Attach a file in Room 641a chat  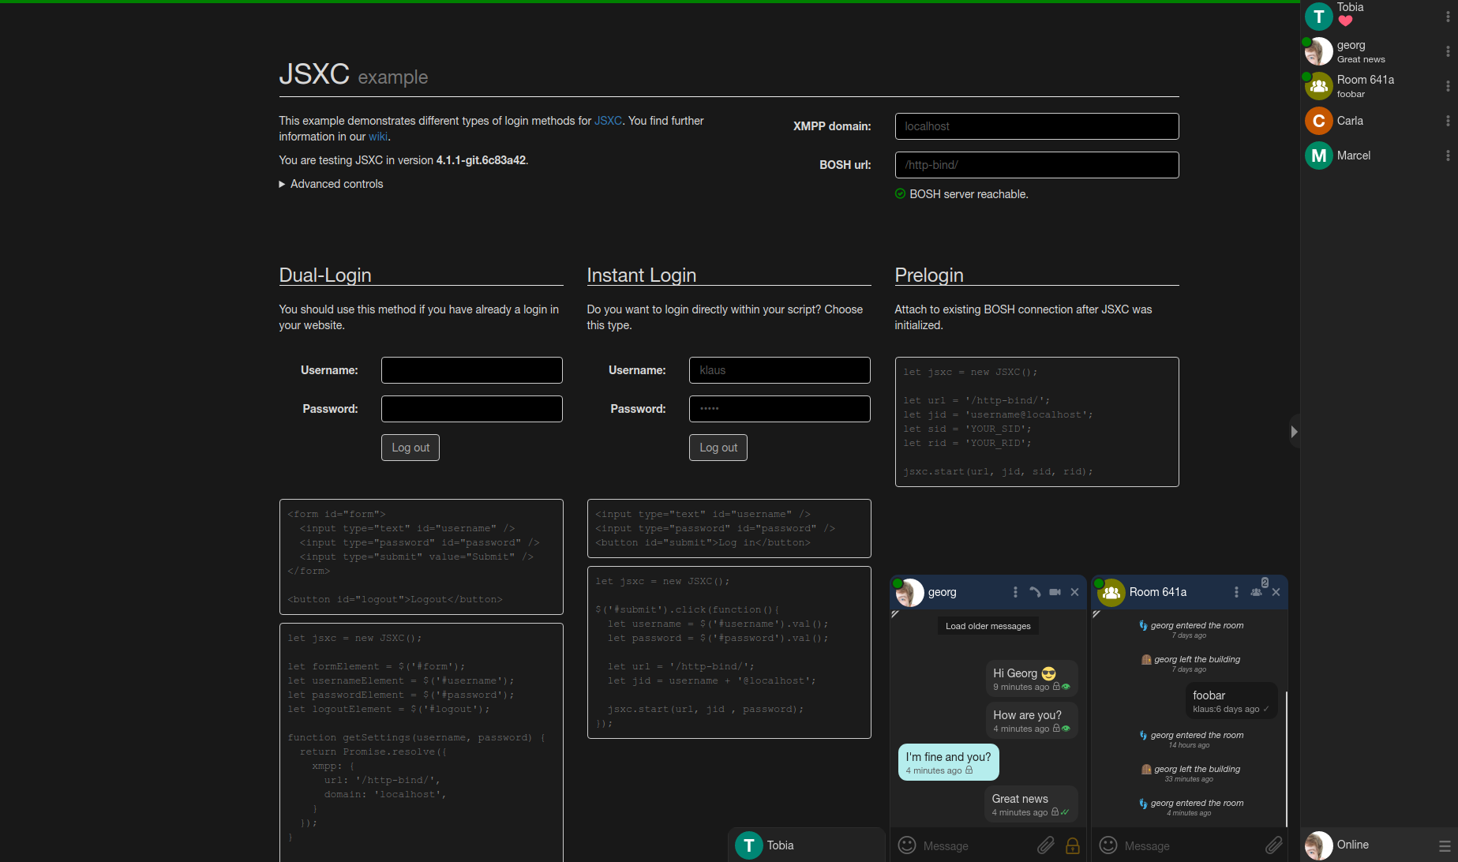[x=1274, y=845]
